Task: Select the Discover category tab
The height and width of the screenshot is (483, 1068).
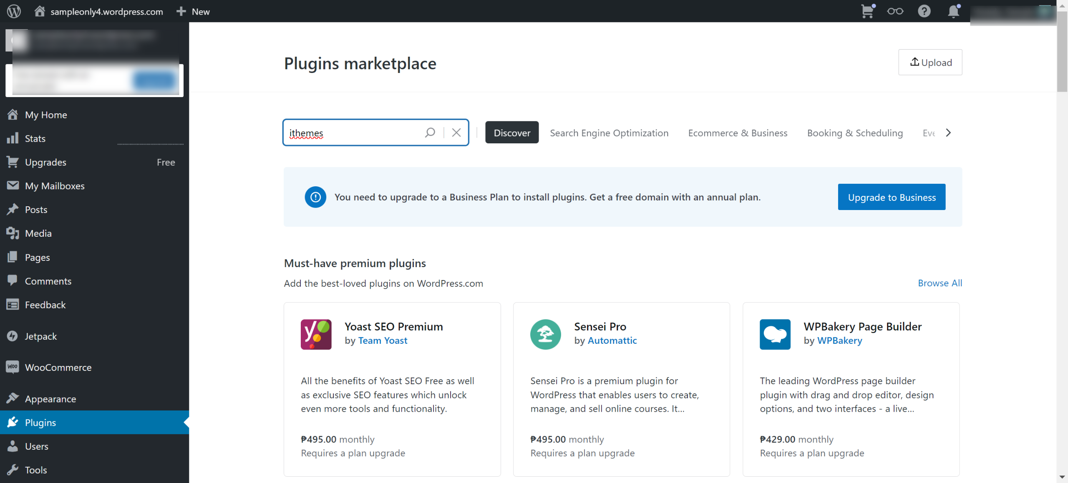Action: (x=512, y=133)
